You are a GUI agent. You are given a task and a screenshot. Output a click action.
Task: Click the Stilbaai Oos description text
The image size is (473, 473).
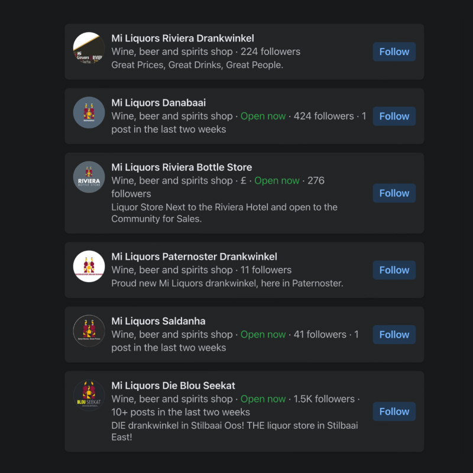234,431
